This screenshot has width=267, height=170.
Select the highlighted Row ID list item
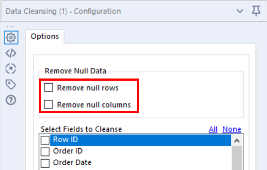point(140,140)
